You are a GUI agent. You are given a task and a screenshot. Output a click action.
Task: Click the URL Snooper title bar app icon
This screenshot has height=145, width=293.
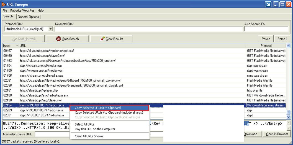[4, 4]
